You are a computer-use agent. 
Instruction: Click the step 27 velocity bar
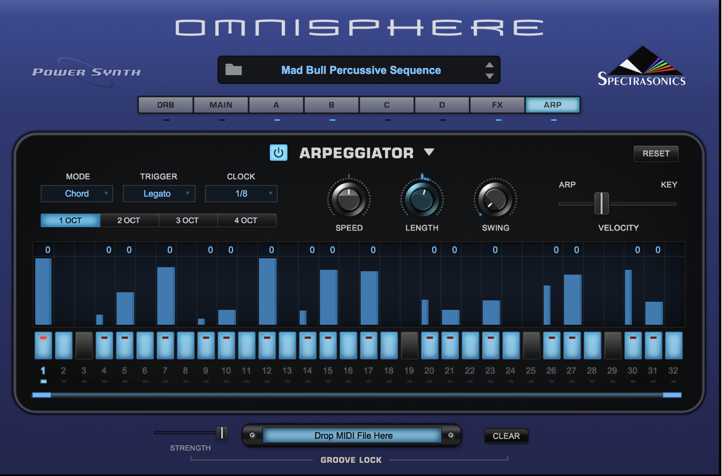[x=573, y=300]
